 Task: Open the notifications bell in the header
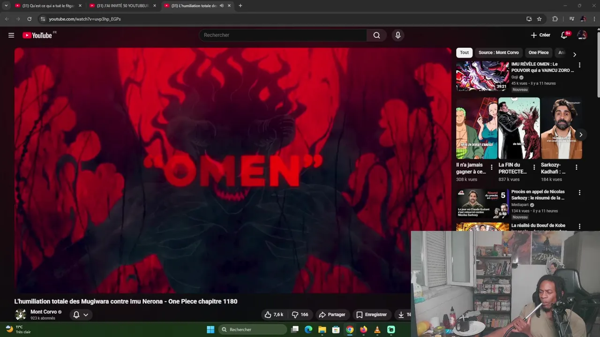coord(564,35)
